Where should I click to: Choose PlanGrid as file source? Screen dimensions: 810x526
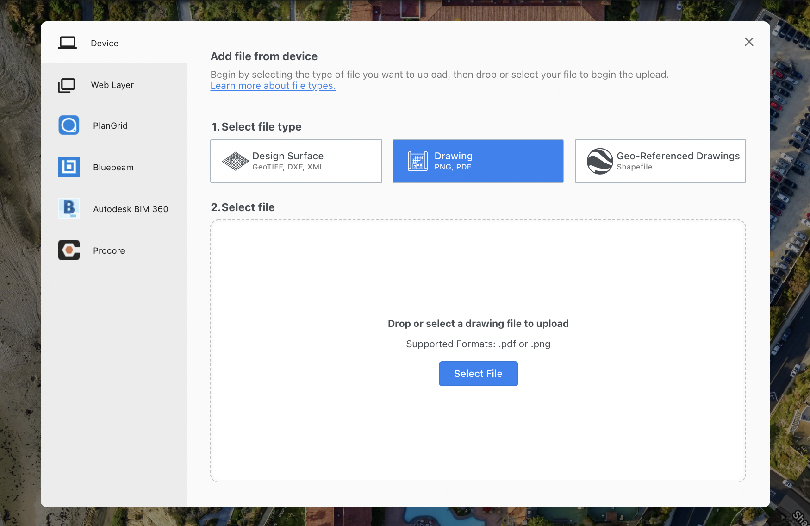(114, 125)
